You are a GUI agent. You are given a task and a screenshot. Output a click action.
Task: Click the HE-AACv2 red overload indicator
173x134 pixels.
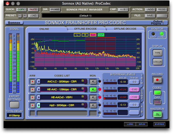(x=100, y=97)
